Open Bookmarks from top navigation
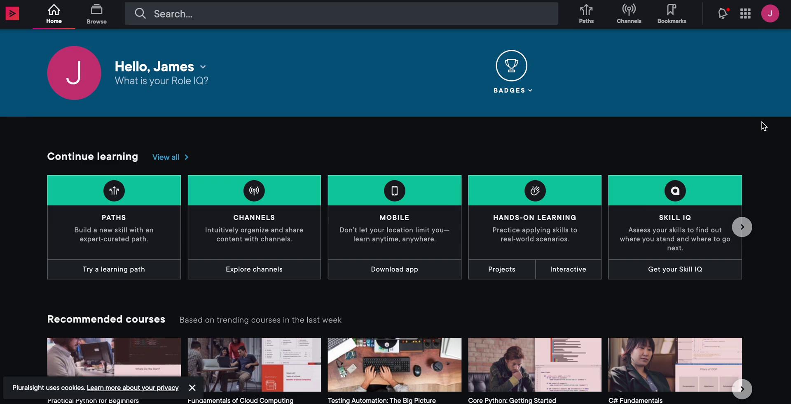The image size is (791, 404). coord(672,14)
